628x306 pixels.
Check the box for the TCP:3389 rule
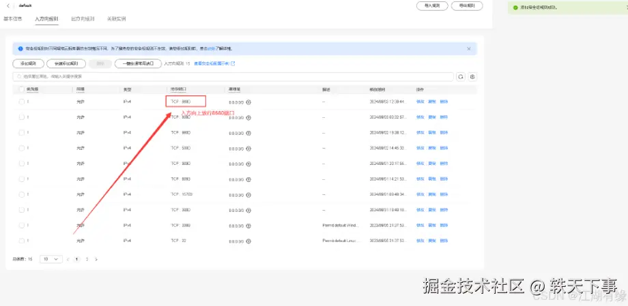[x=22, y=225]
